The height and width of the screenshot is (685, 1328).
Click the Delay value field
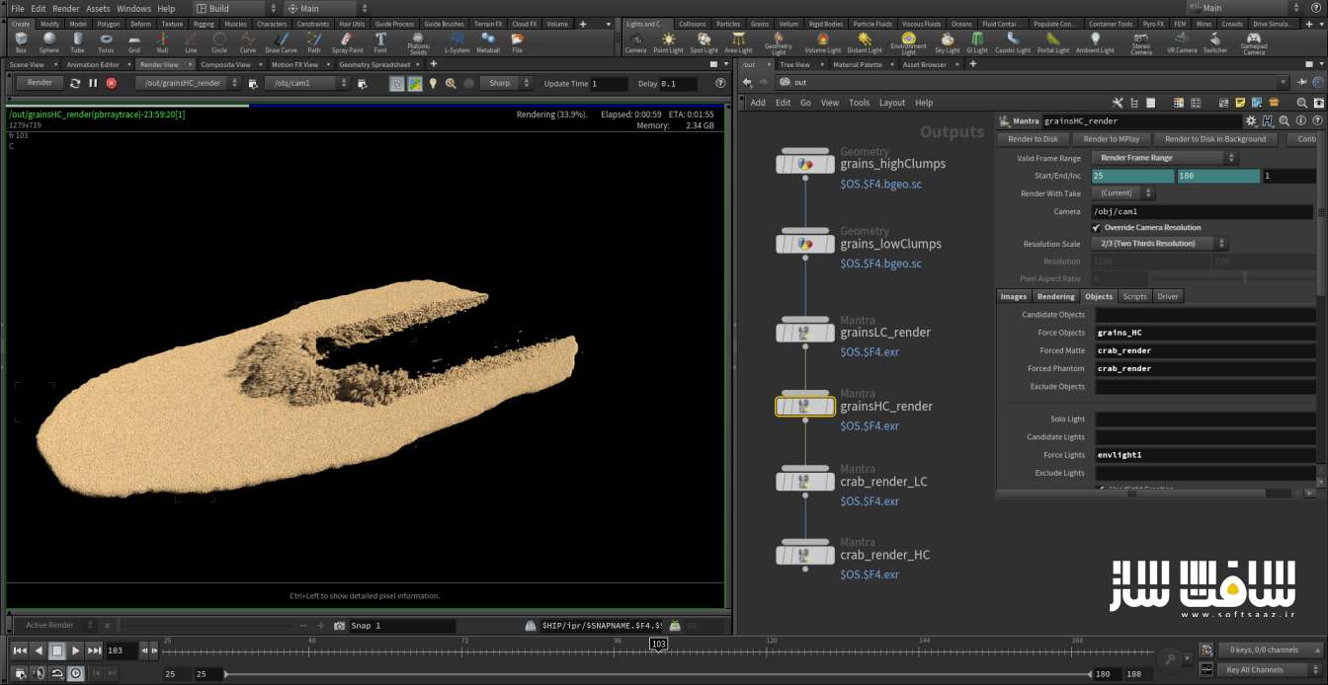pyautogui.click(x=678, y=84)
